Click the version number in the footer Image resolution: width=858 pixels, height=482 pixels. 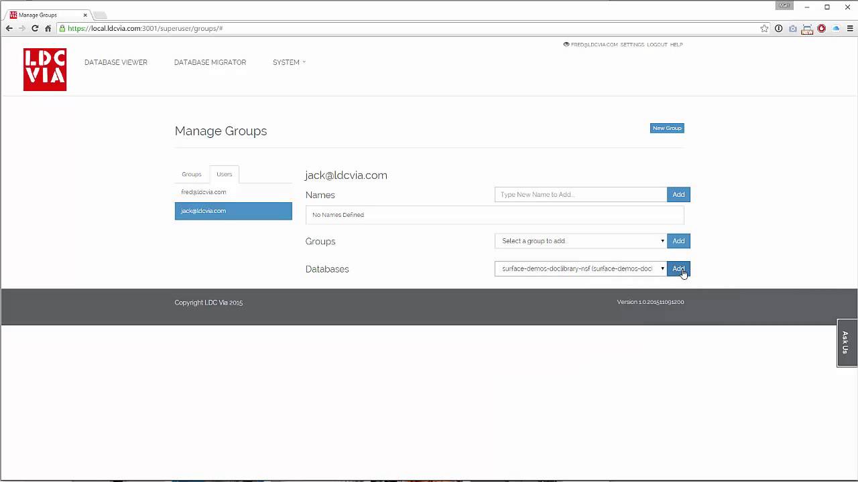(650, 302)
